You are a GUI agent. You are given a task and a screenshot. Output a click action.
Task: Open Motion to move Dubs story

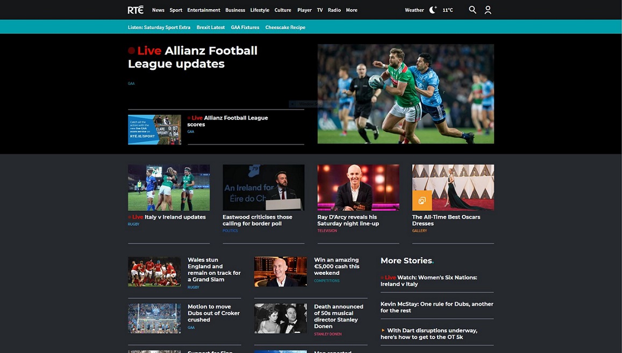pyautogui.click(x=214, y=313)
